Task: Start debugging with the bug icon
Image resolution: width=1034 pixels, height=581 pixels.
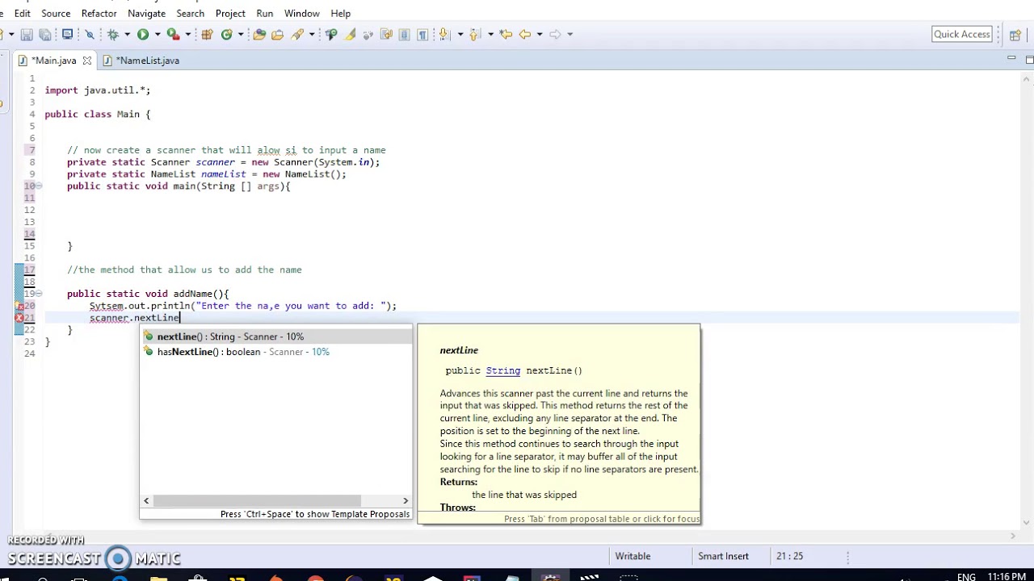Action: point(112,34)
